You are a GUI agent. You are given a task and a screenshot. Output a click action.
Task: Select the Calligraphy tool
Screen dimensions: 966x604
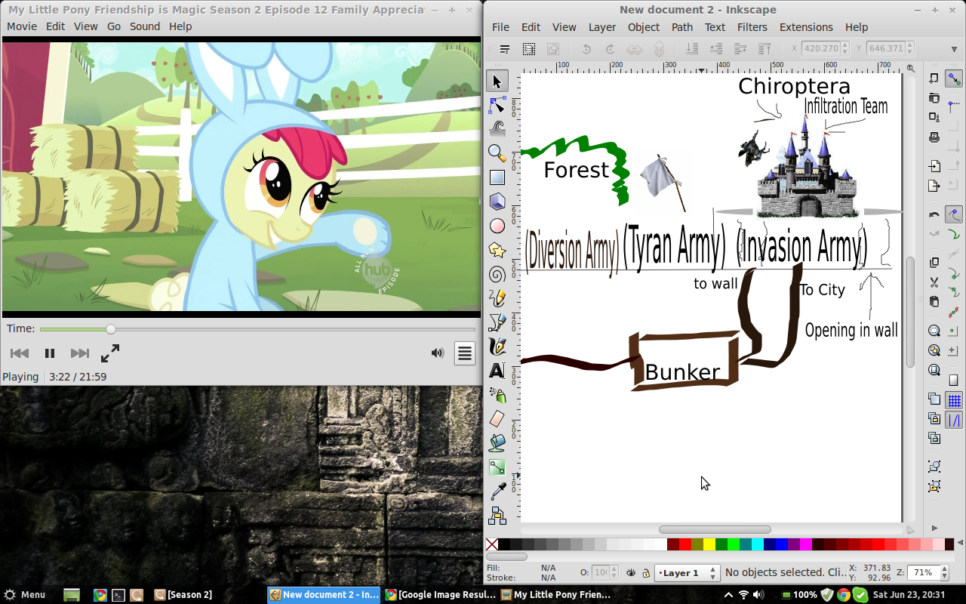pyautogui.click(x=497, y=347)
